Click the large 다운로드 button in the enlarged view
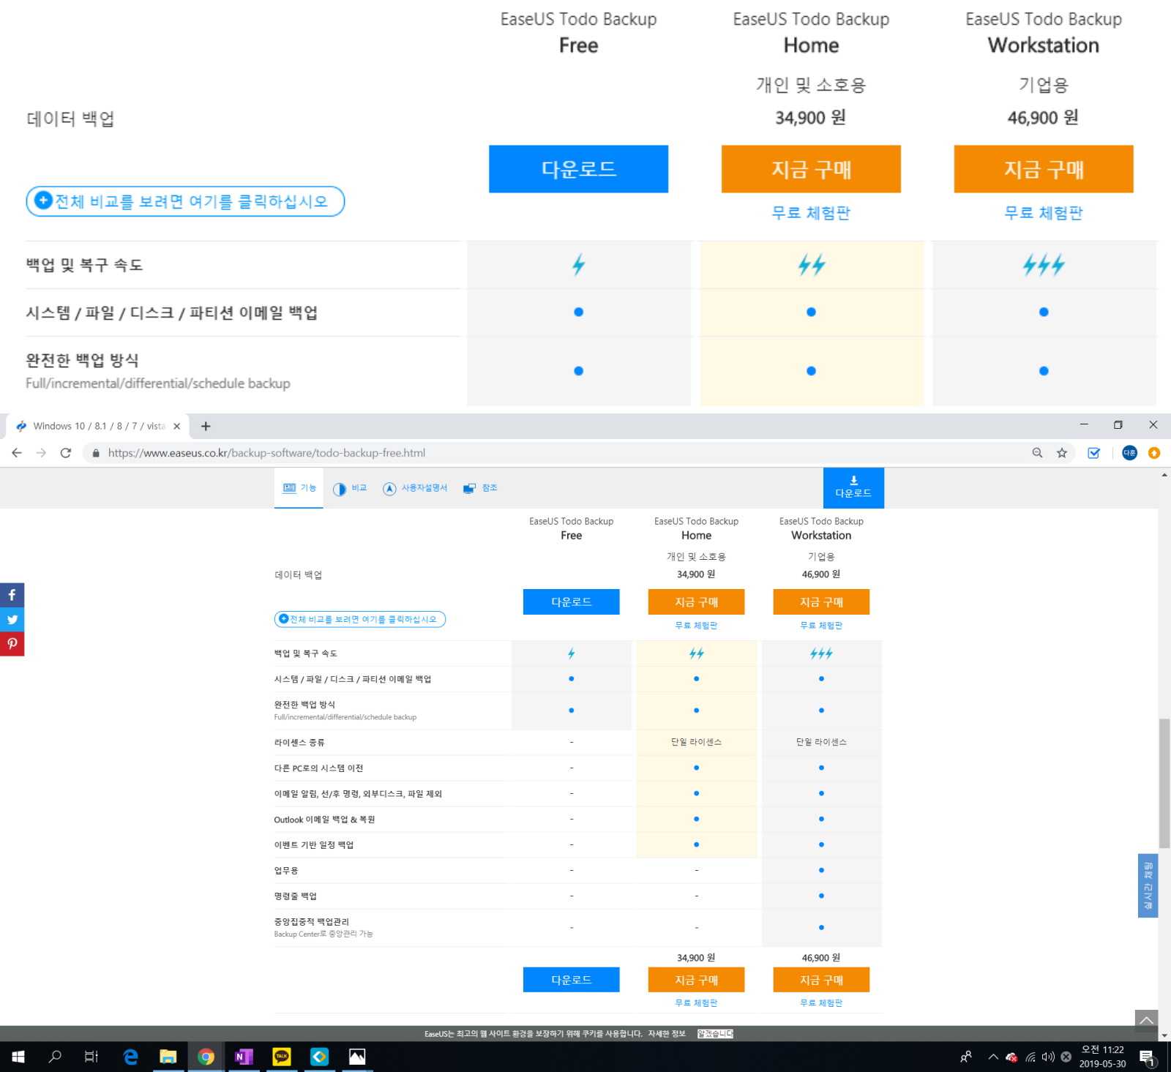 point(578,169)
